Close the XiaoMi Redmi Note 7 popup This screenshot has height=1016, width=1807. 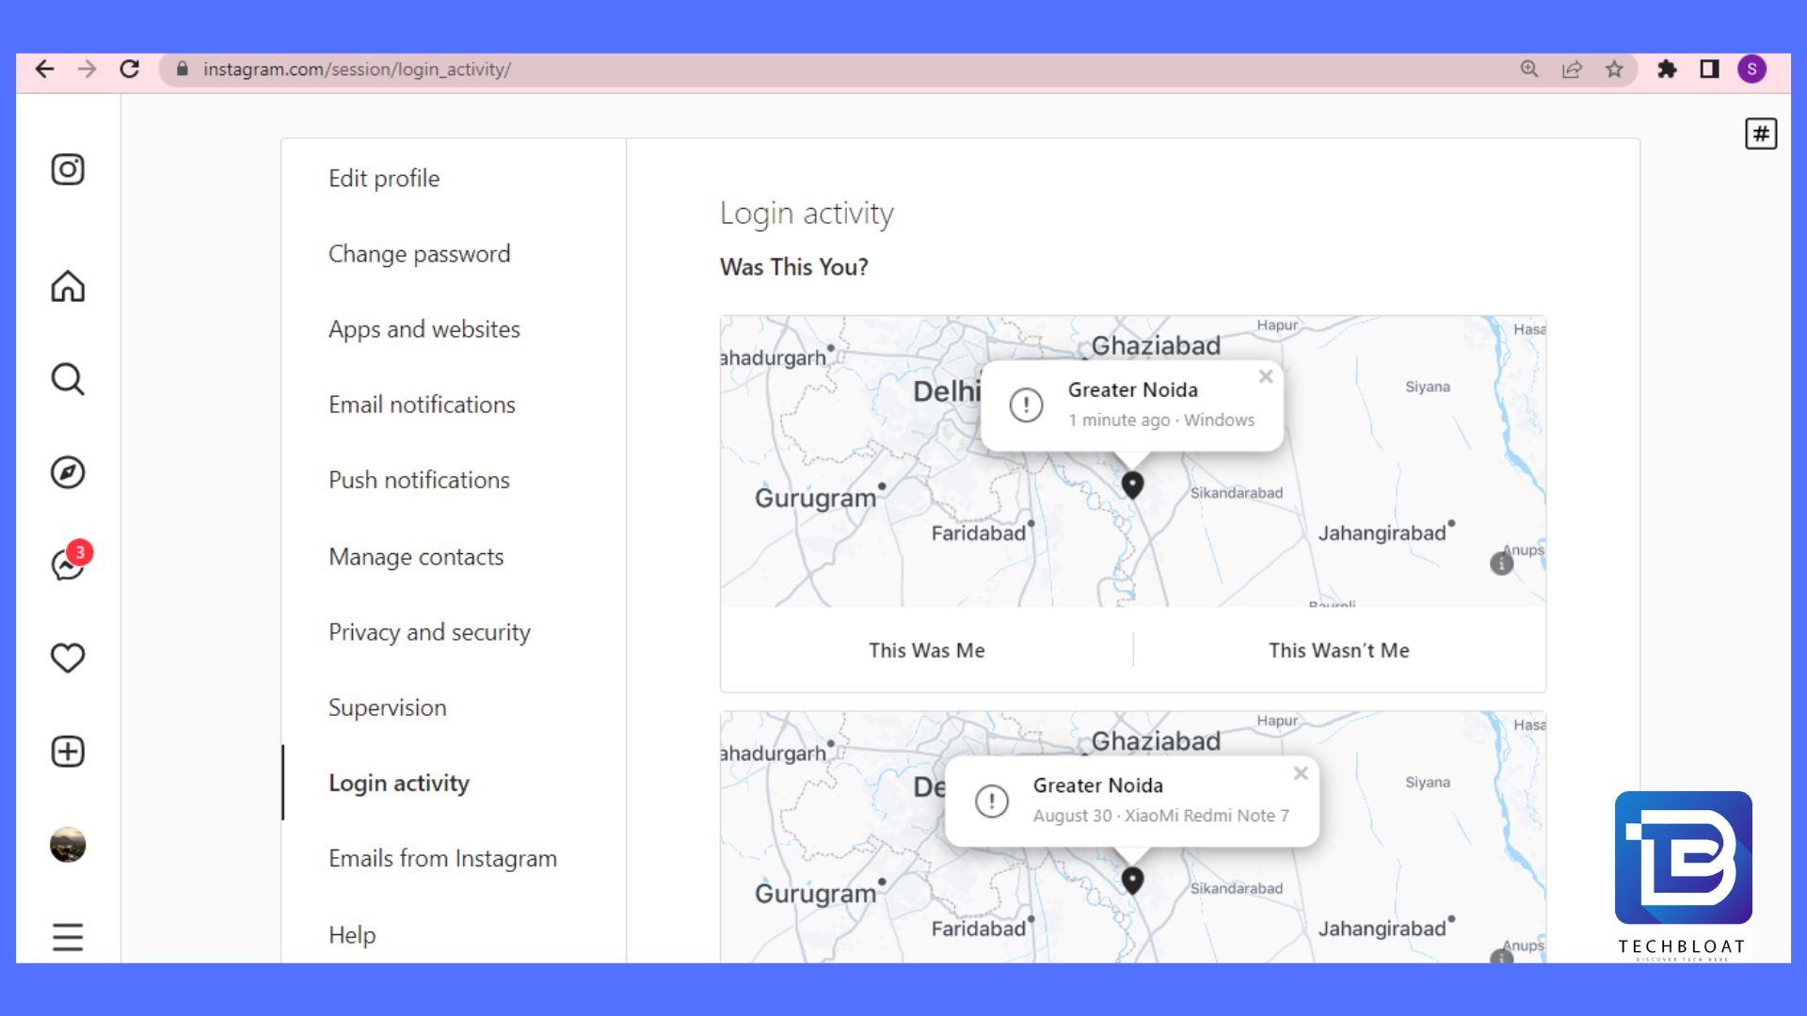pos(1301,773)
